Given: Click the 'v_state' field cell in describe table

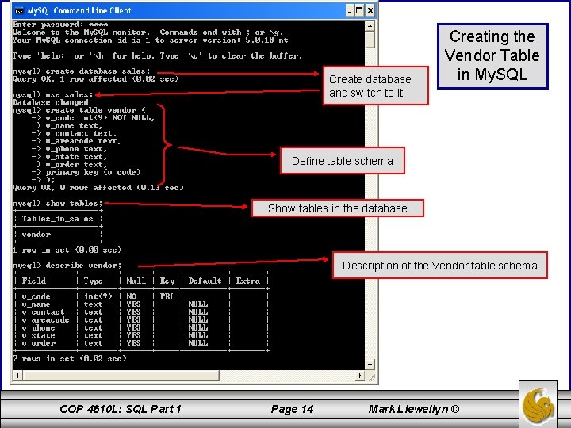Looking at the screenshot, I should point(38,335).
